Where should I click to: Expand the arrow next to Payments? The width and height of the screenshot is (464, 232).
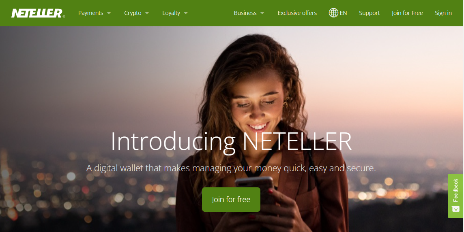[x=109, y=13]
